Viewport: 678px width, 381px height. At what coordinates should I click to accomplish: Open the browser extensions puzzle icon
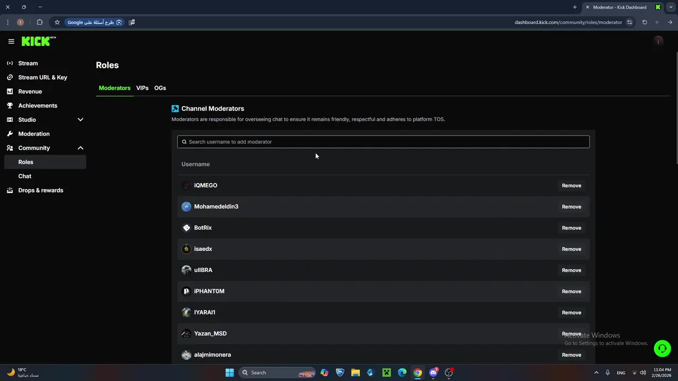40,22
